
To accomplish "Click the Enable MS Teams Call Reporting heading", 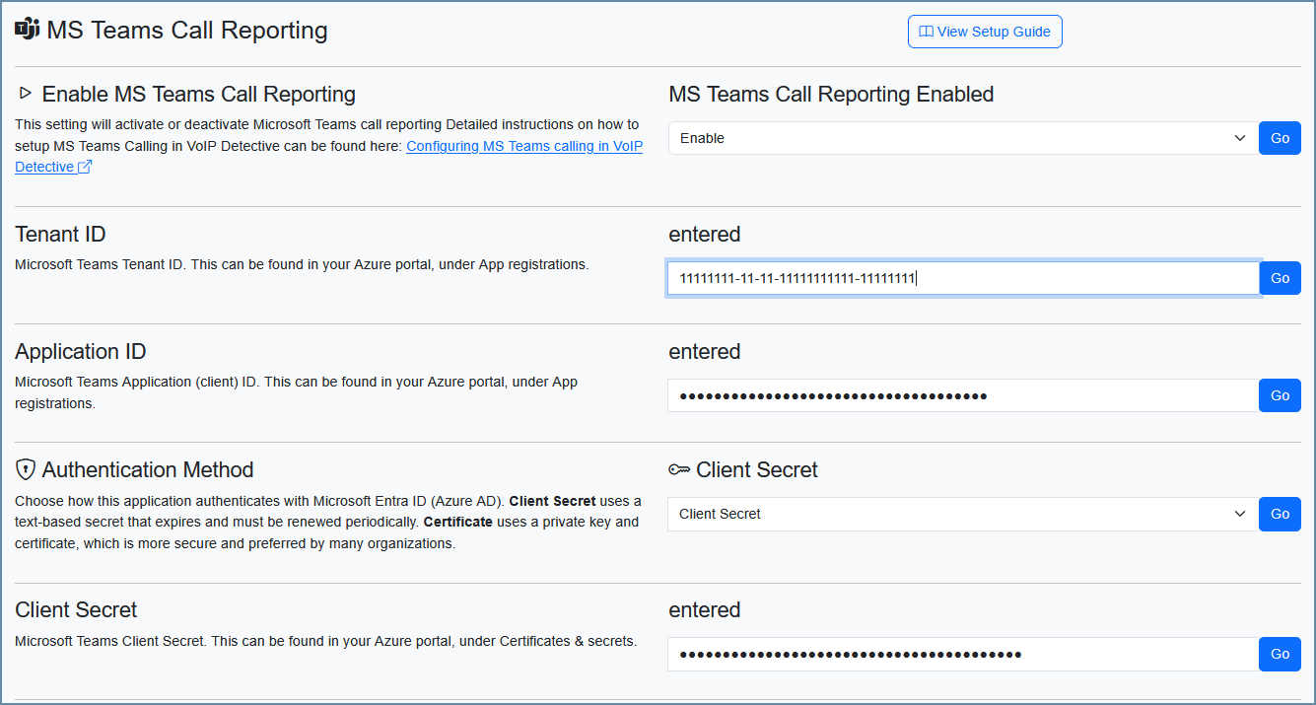I will pos(199,94).
